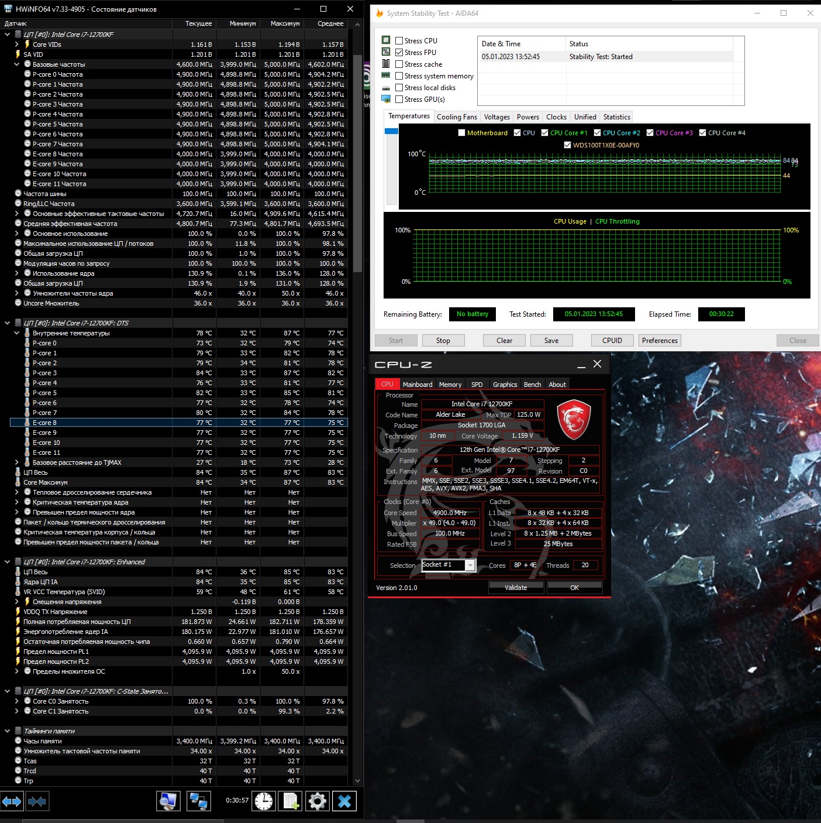Click the CPUID button in AIDA64

[x=612, y=341]
